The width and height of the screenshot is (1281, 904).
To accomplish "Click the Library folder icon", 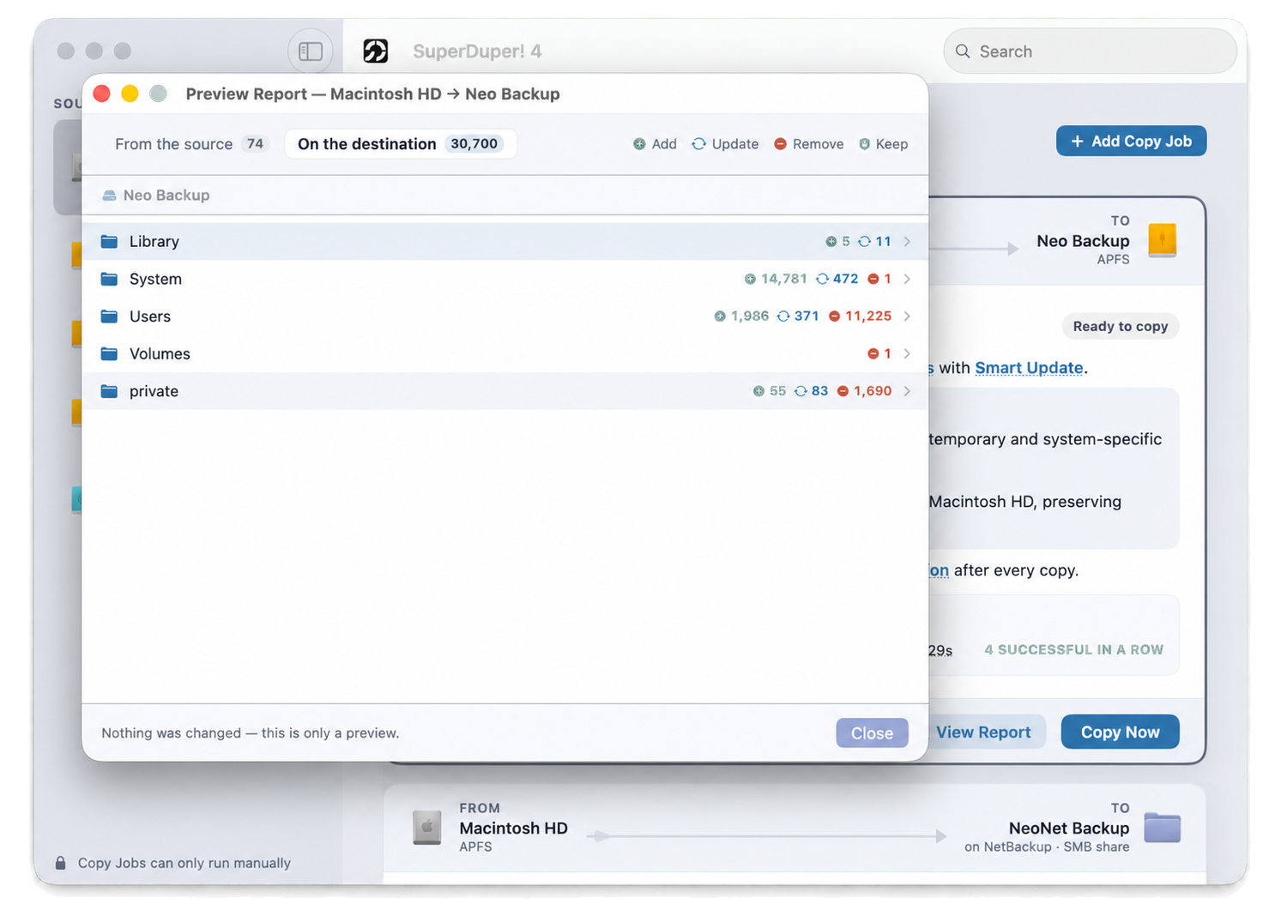I will [x=109, y=242].
